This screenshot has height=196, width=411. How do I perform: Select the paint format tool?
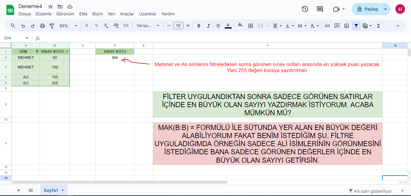pos(52,26)
